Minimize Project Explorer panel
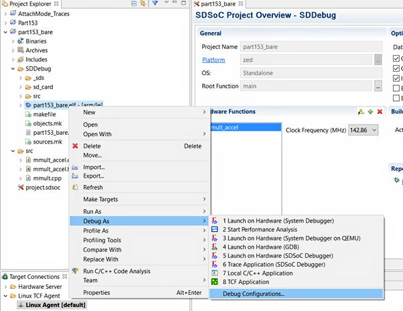This screenshot has height=311, width=403. 175,2
